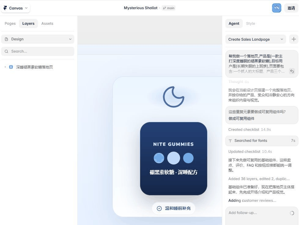This screenshot has height=225, width=299.
Task: Click the blue frame icon of 深睡褪黑素软糖落地页
Action: pos(11,67)
